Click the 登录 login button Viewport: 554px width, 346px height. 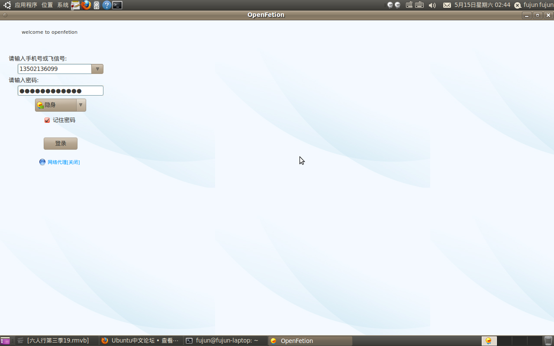[x=61, y=144]
